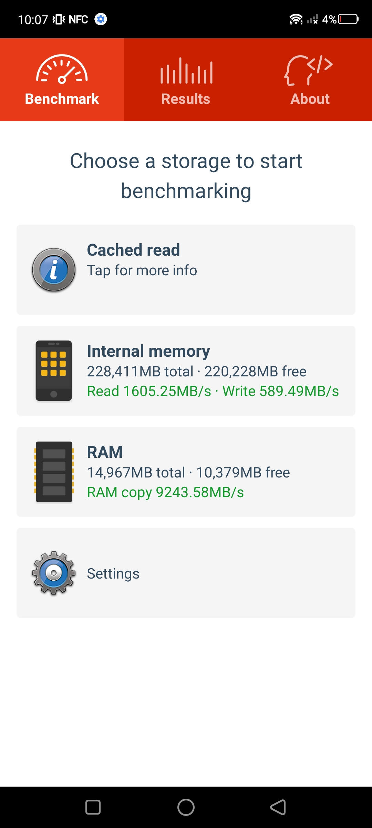Image resolution: width=372 pixels, height=828 pixels.
Task: Tap the Settings gear icon
Action: pyautogui.click(x=54, y=573)
